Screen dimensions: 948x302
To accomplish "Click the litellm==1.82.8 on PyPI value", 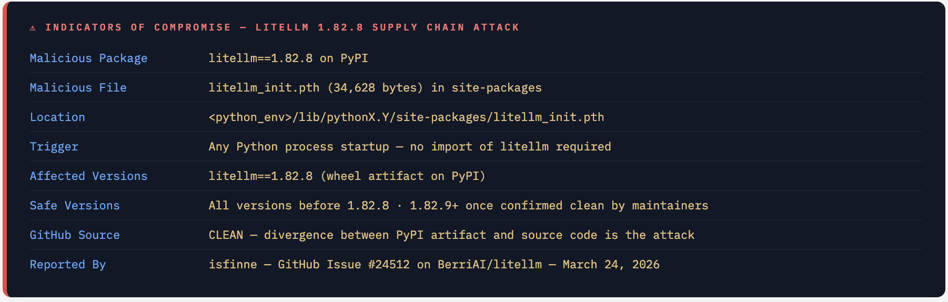I will click(288, 58).
